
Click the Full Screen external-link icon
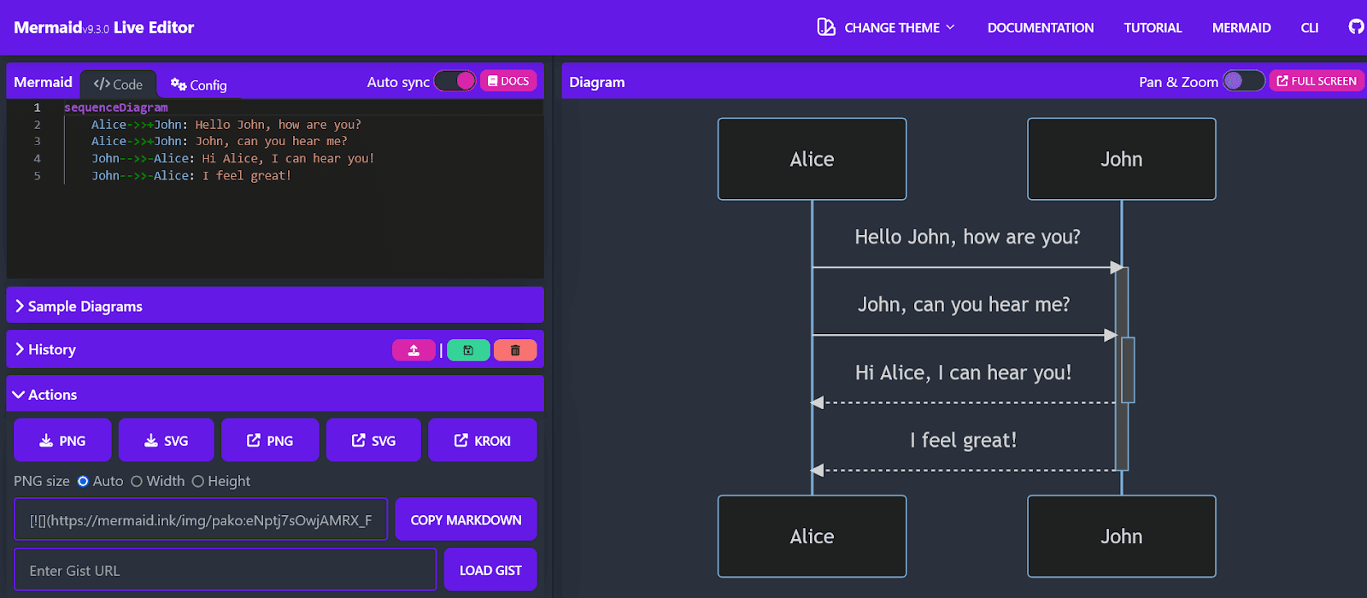click(1282, 81)
